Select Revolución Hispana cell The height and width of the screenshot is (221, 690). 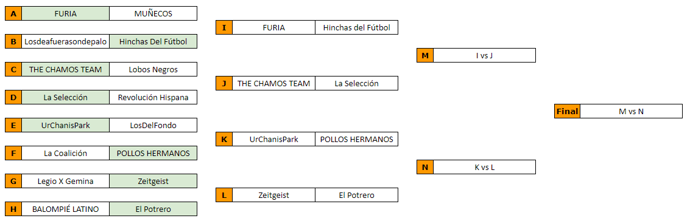[x=153, y=97]
